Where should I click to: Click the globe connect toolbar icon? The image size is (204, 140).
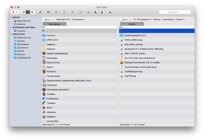(x=102, y=12)
